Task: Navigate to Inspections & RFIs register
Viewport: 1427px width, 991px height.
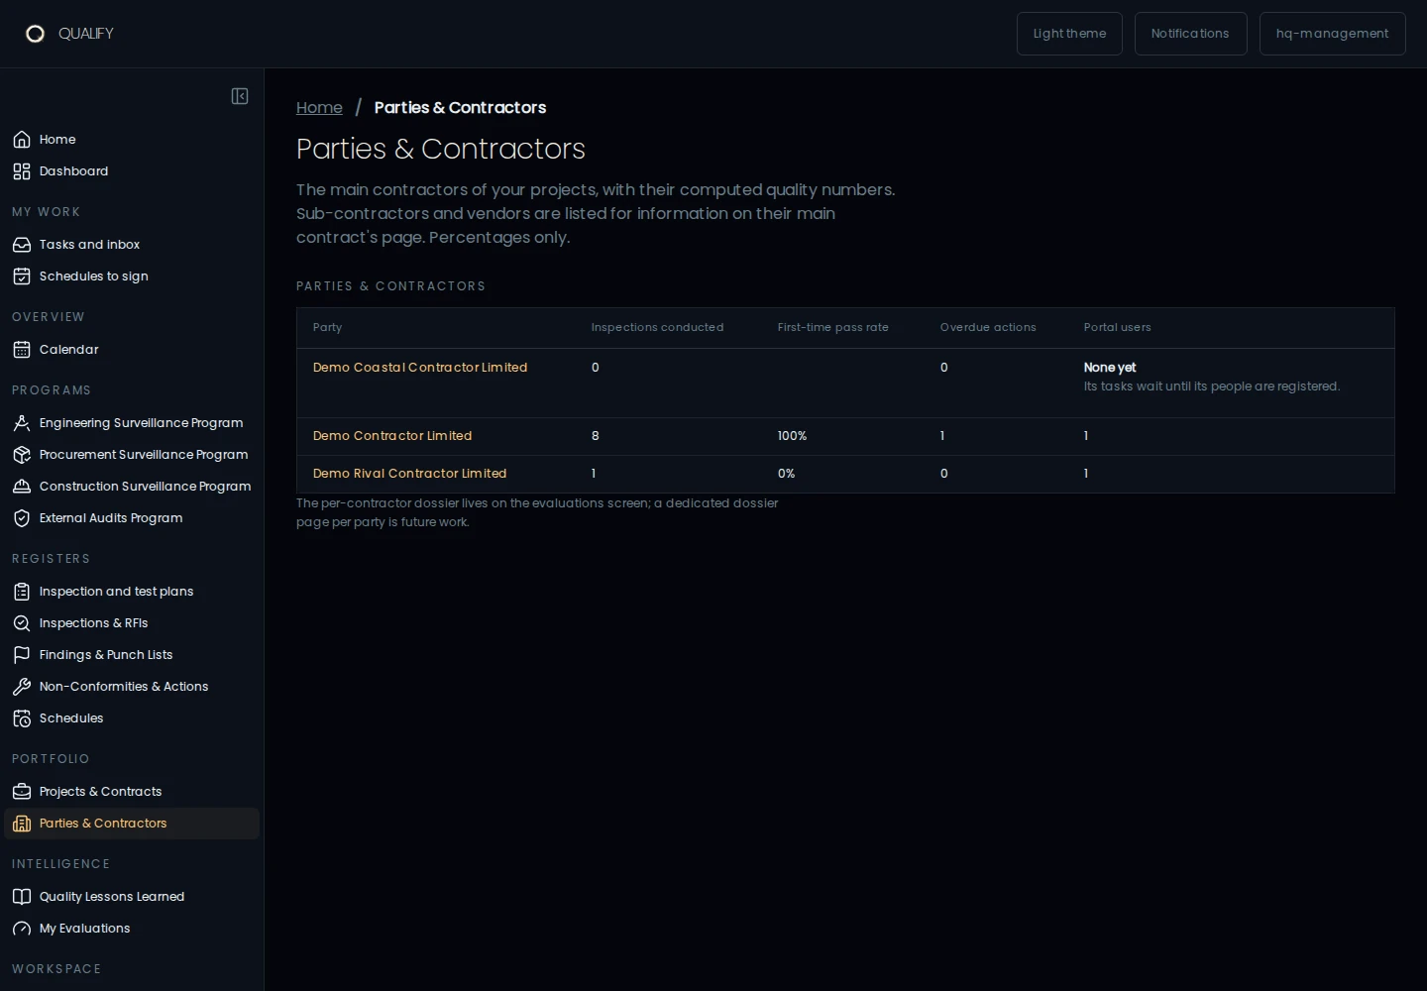Action: point(132,623)
